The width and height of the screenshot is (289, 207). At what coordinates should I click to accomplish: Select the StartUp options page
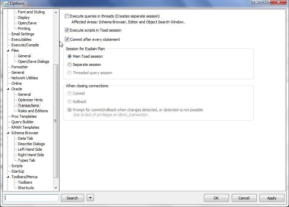point(18,171)
